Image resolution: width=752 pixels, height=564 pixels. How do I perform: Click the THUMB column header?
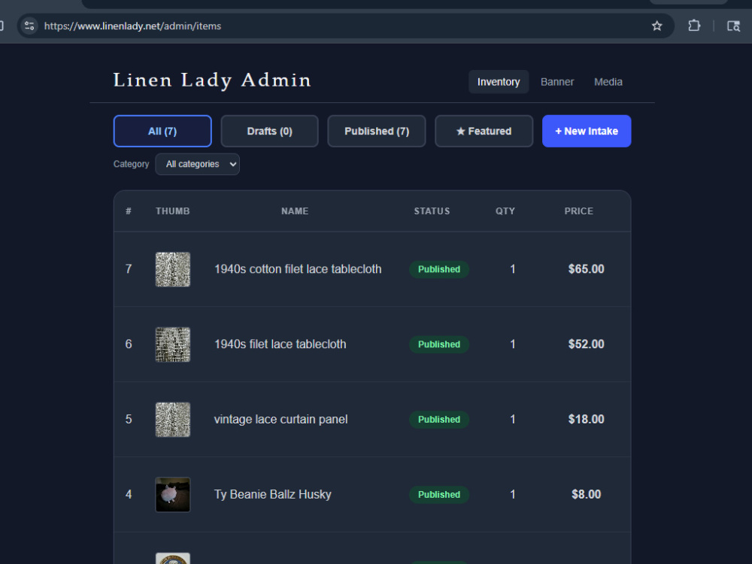(x=173, y=211)
